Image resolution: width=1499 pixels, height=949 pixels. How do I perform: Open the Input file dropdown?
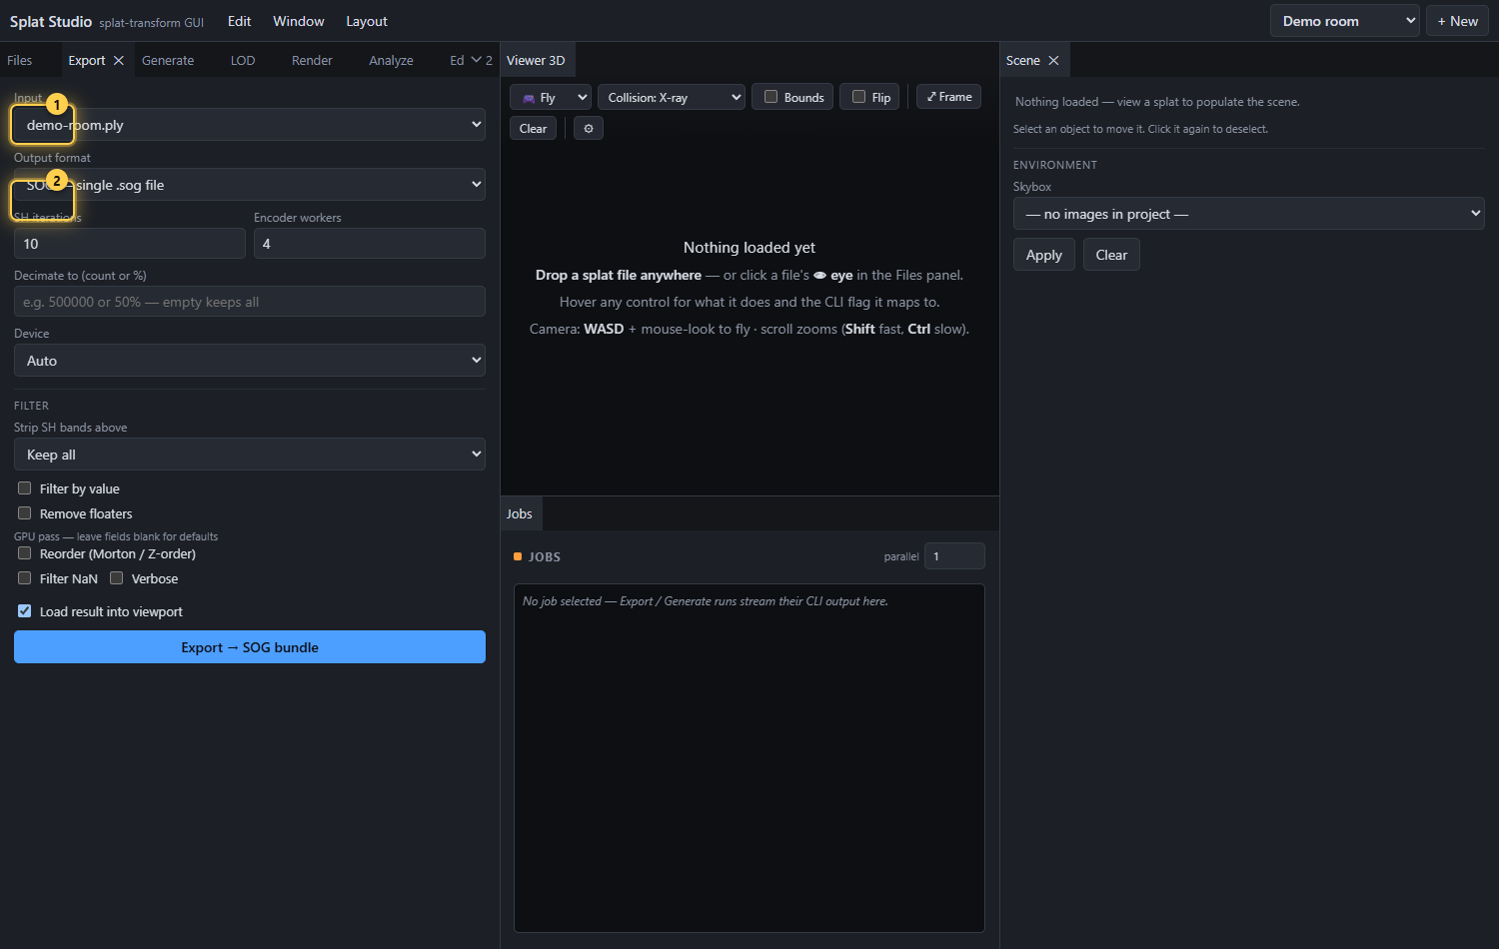tap(250, 125)
